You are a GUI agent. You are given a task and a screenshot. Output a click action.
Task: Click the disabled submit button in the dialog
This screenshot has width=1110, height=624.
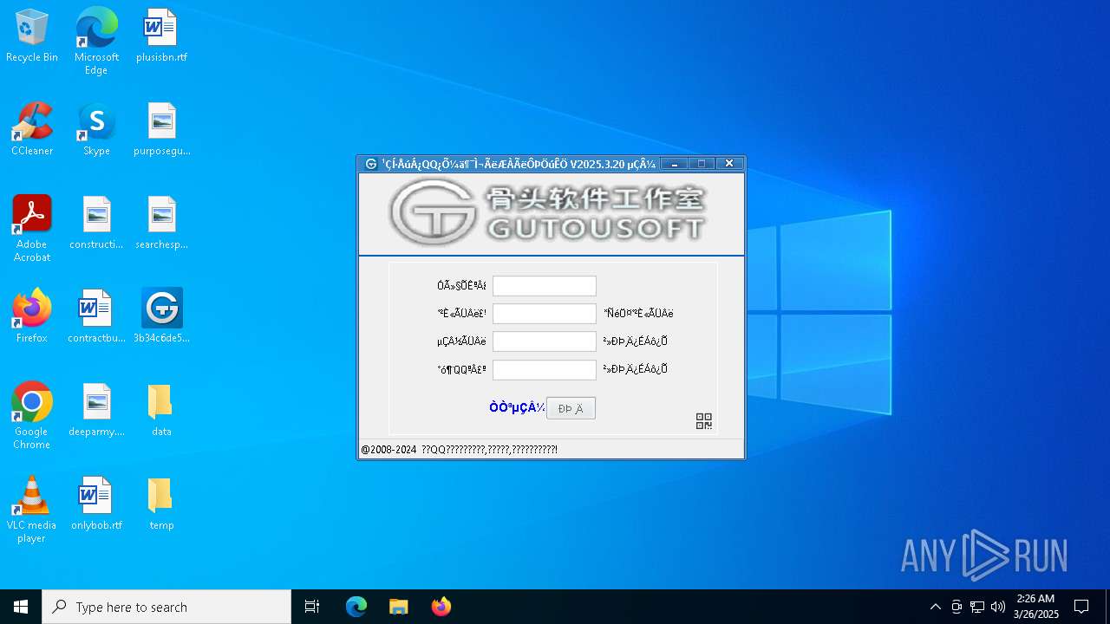click(x=571, y=408)
